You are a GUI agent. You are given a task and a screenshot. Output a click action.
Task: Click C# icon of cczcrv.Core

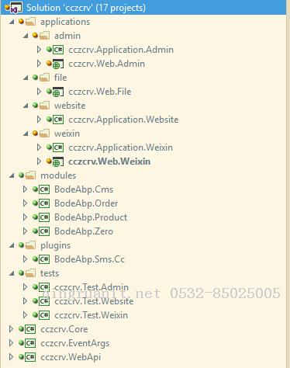point(30,329)
